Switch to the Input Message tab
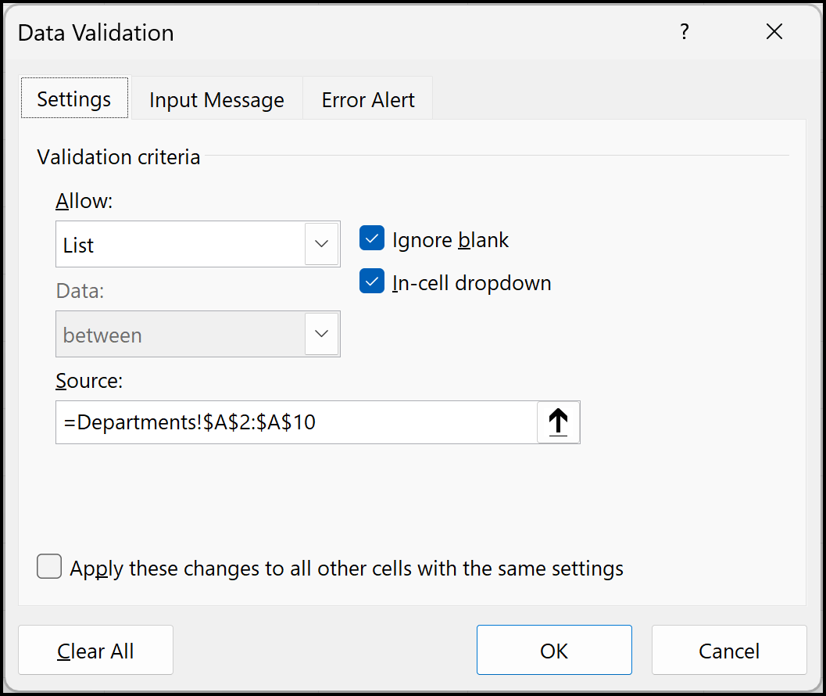The height and width of the screenshot is (696, 826). [216, 99]
